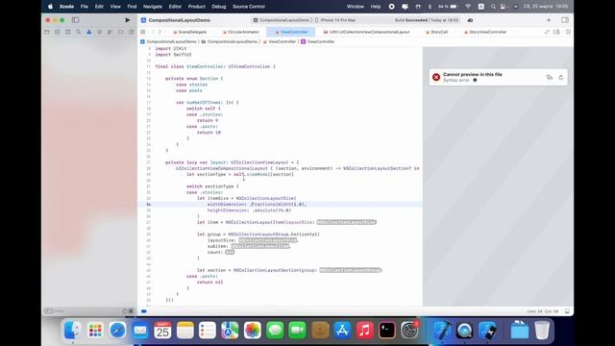The image size is (615, 346).
Task: Click the navigator filter field
Action: [87, 311]
